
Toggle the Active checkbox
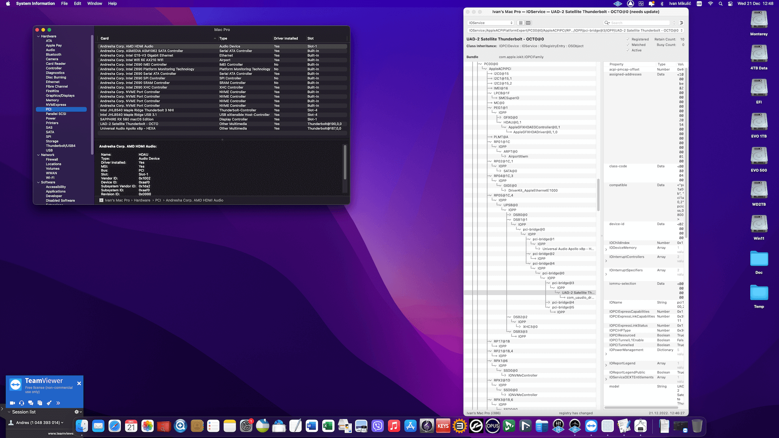628,50
